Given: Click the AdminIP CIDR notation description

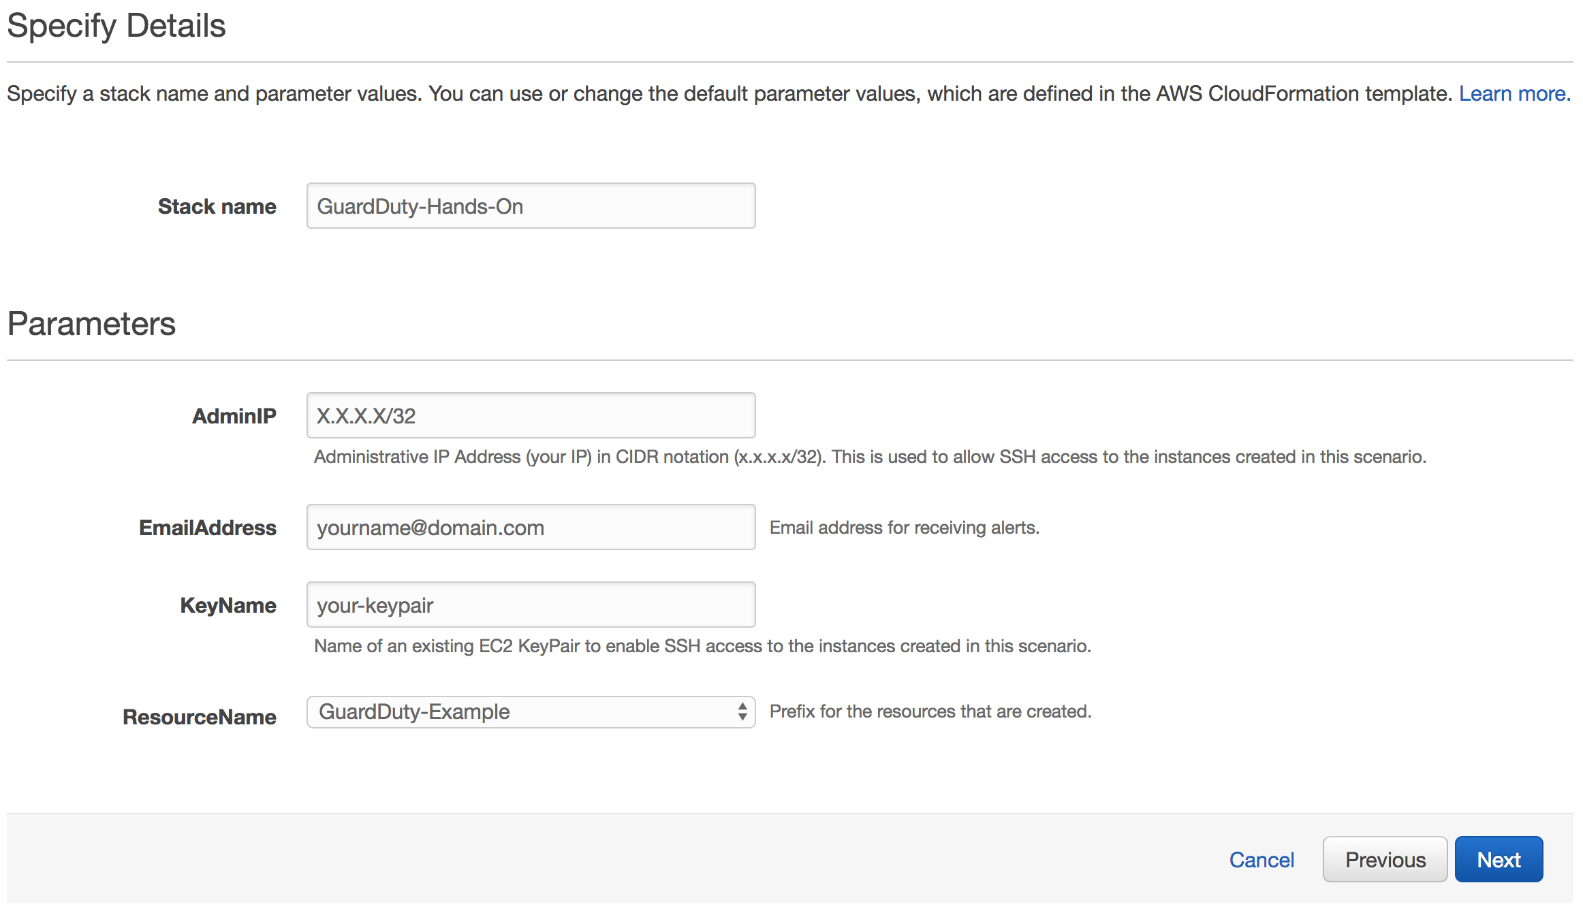Looking at the screenshot, I should tap(870, 457).
